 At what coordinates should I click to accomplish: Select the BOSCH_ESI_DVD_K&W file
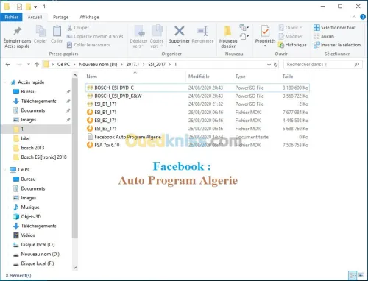click(197, 96)
